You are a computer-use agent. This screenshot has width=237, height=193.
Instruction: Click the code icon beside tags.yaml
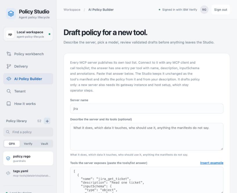click(8, 173)
